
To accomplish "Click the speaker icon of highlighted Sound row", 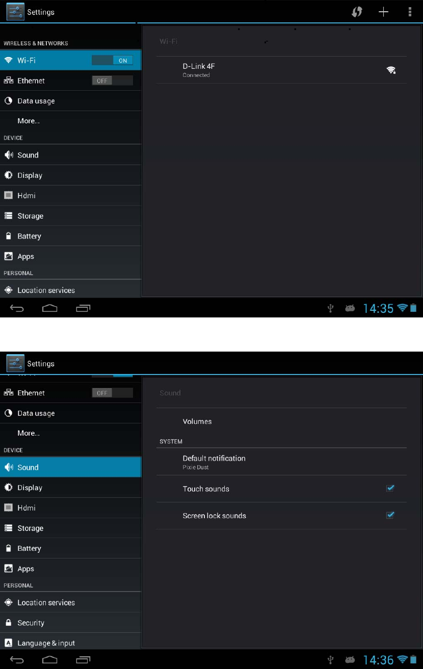I will pos(8,467).
